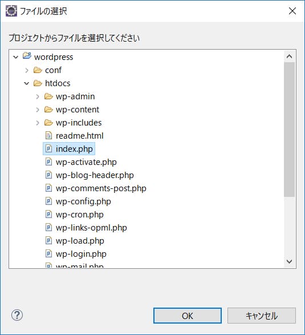
Task: Choose the wp-login.php file name
Action: click(81, 254)
